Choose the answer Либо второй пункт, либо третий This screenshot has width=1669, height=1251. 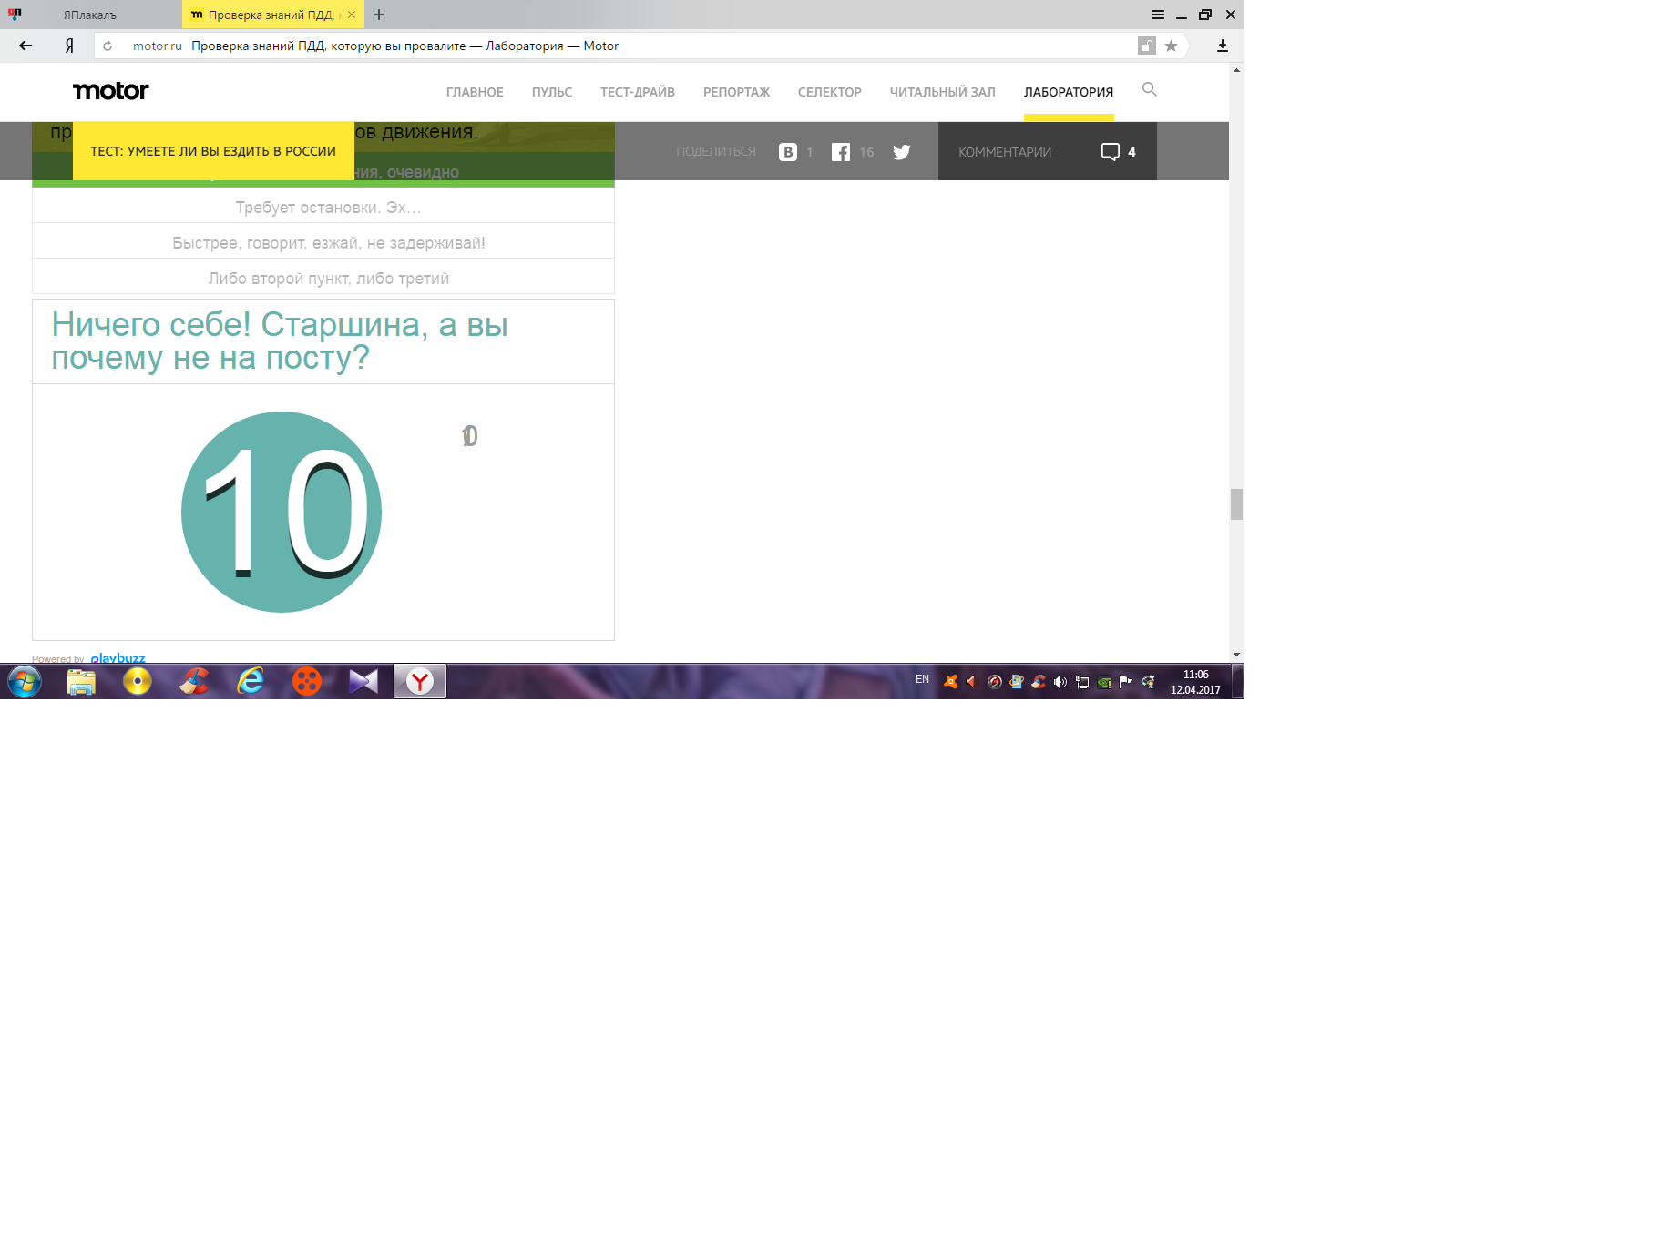(x=323, y=277)
